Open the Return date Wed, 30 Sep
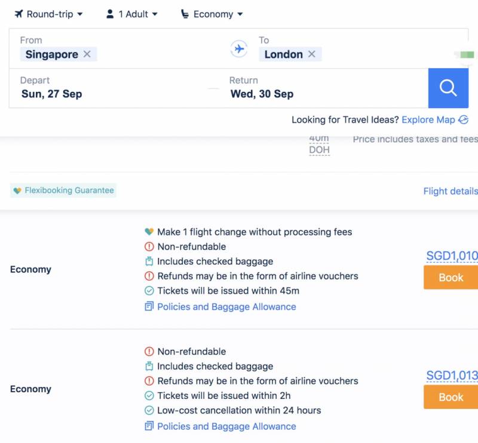Image resolution: width=478 pixels, height=443 pixels. coord(262,94)
